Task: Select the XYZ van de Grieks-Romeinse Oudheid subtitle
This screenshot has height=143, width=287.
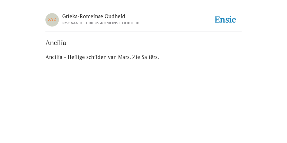Action: pos(101,23)
